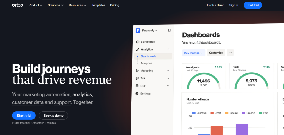
Task: Click the hero Book a demo button
Action: click(54, 116)
